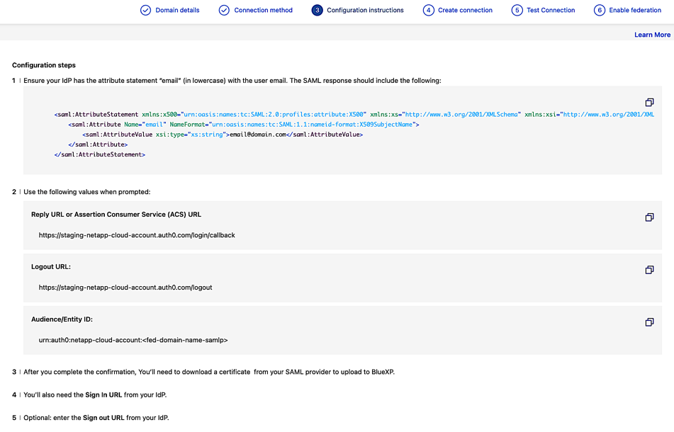Viewport: 674px width, 432px height.
Task: Click the checkmark icon for Domain details
Action: [145, 11]
